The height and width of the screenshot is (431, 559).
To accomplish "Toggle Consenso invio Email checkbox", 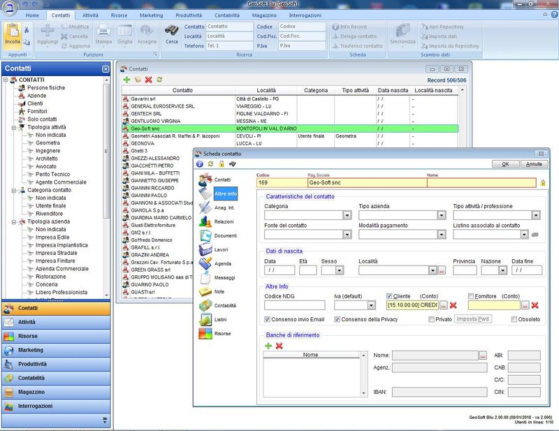I will 268,319.
